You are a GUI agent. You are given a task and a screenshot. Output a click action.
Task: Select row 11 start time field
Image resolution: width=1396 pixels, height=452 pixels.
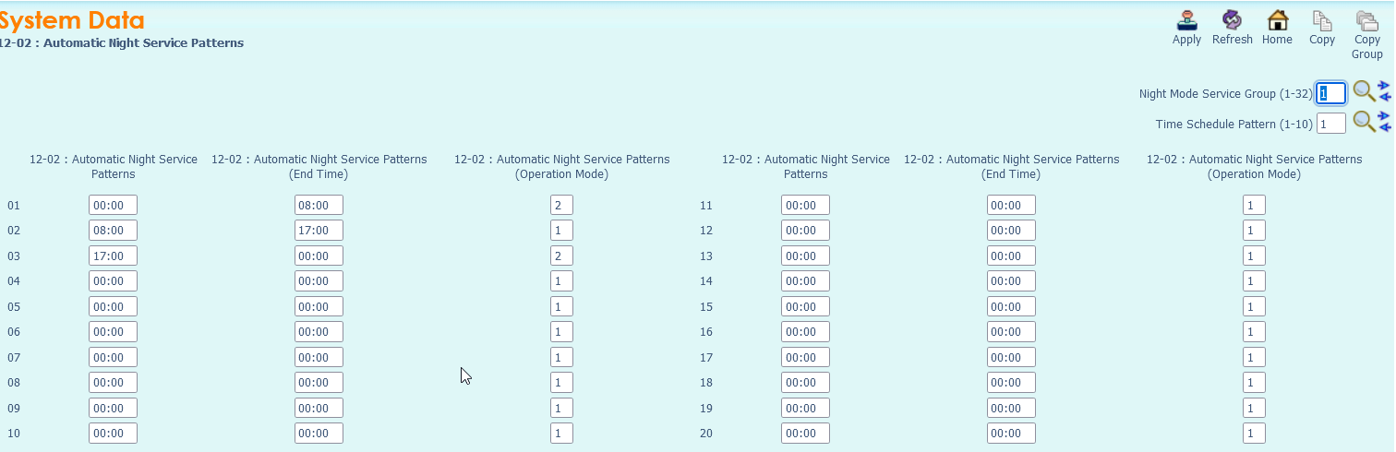[x=805, y=205]
